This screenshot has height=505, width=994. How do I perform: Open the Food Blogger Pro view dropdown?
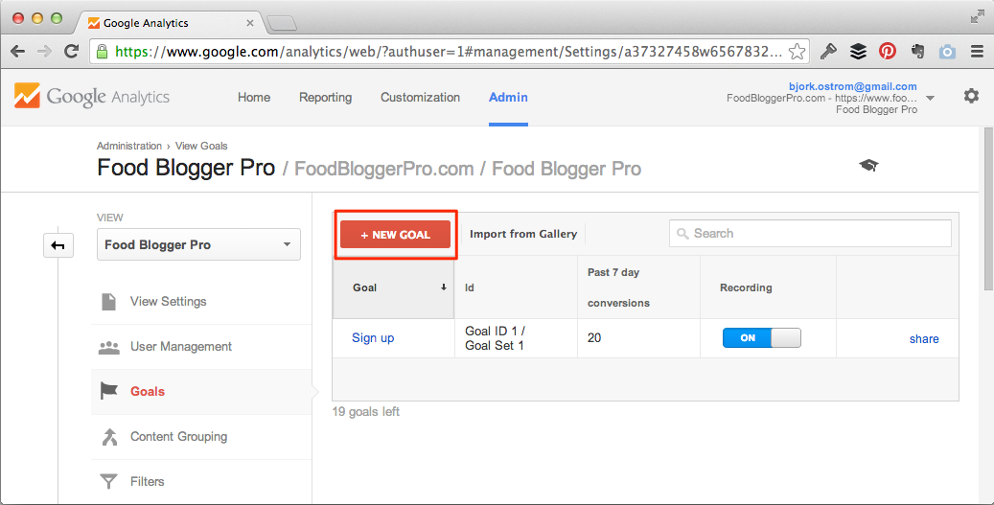[198, 244]
